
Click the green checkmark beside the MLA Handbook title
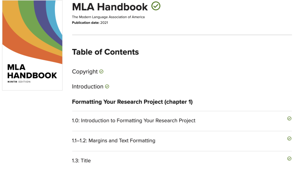click(156, 6)
